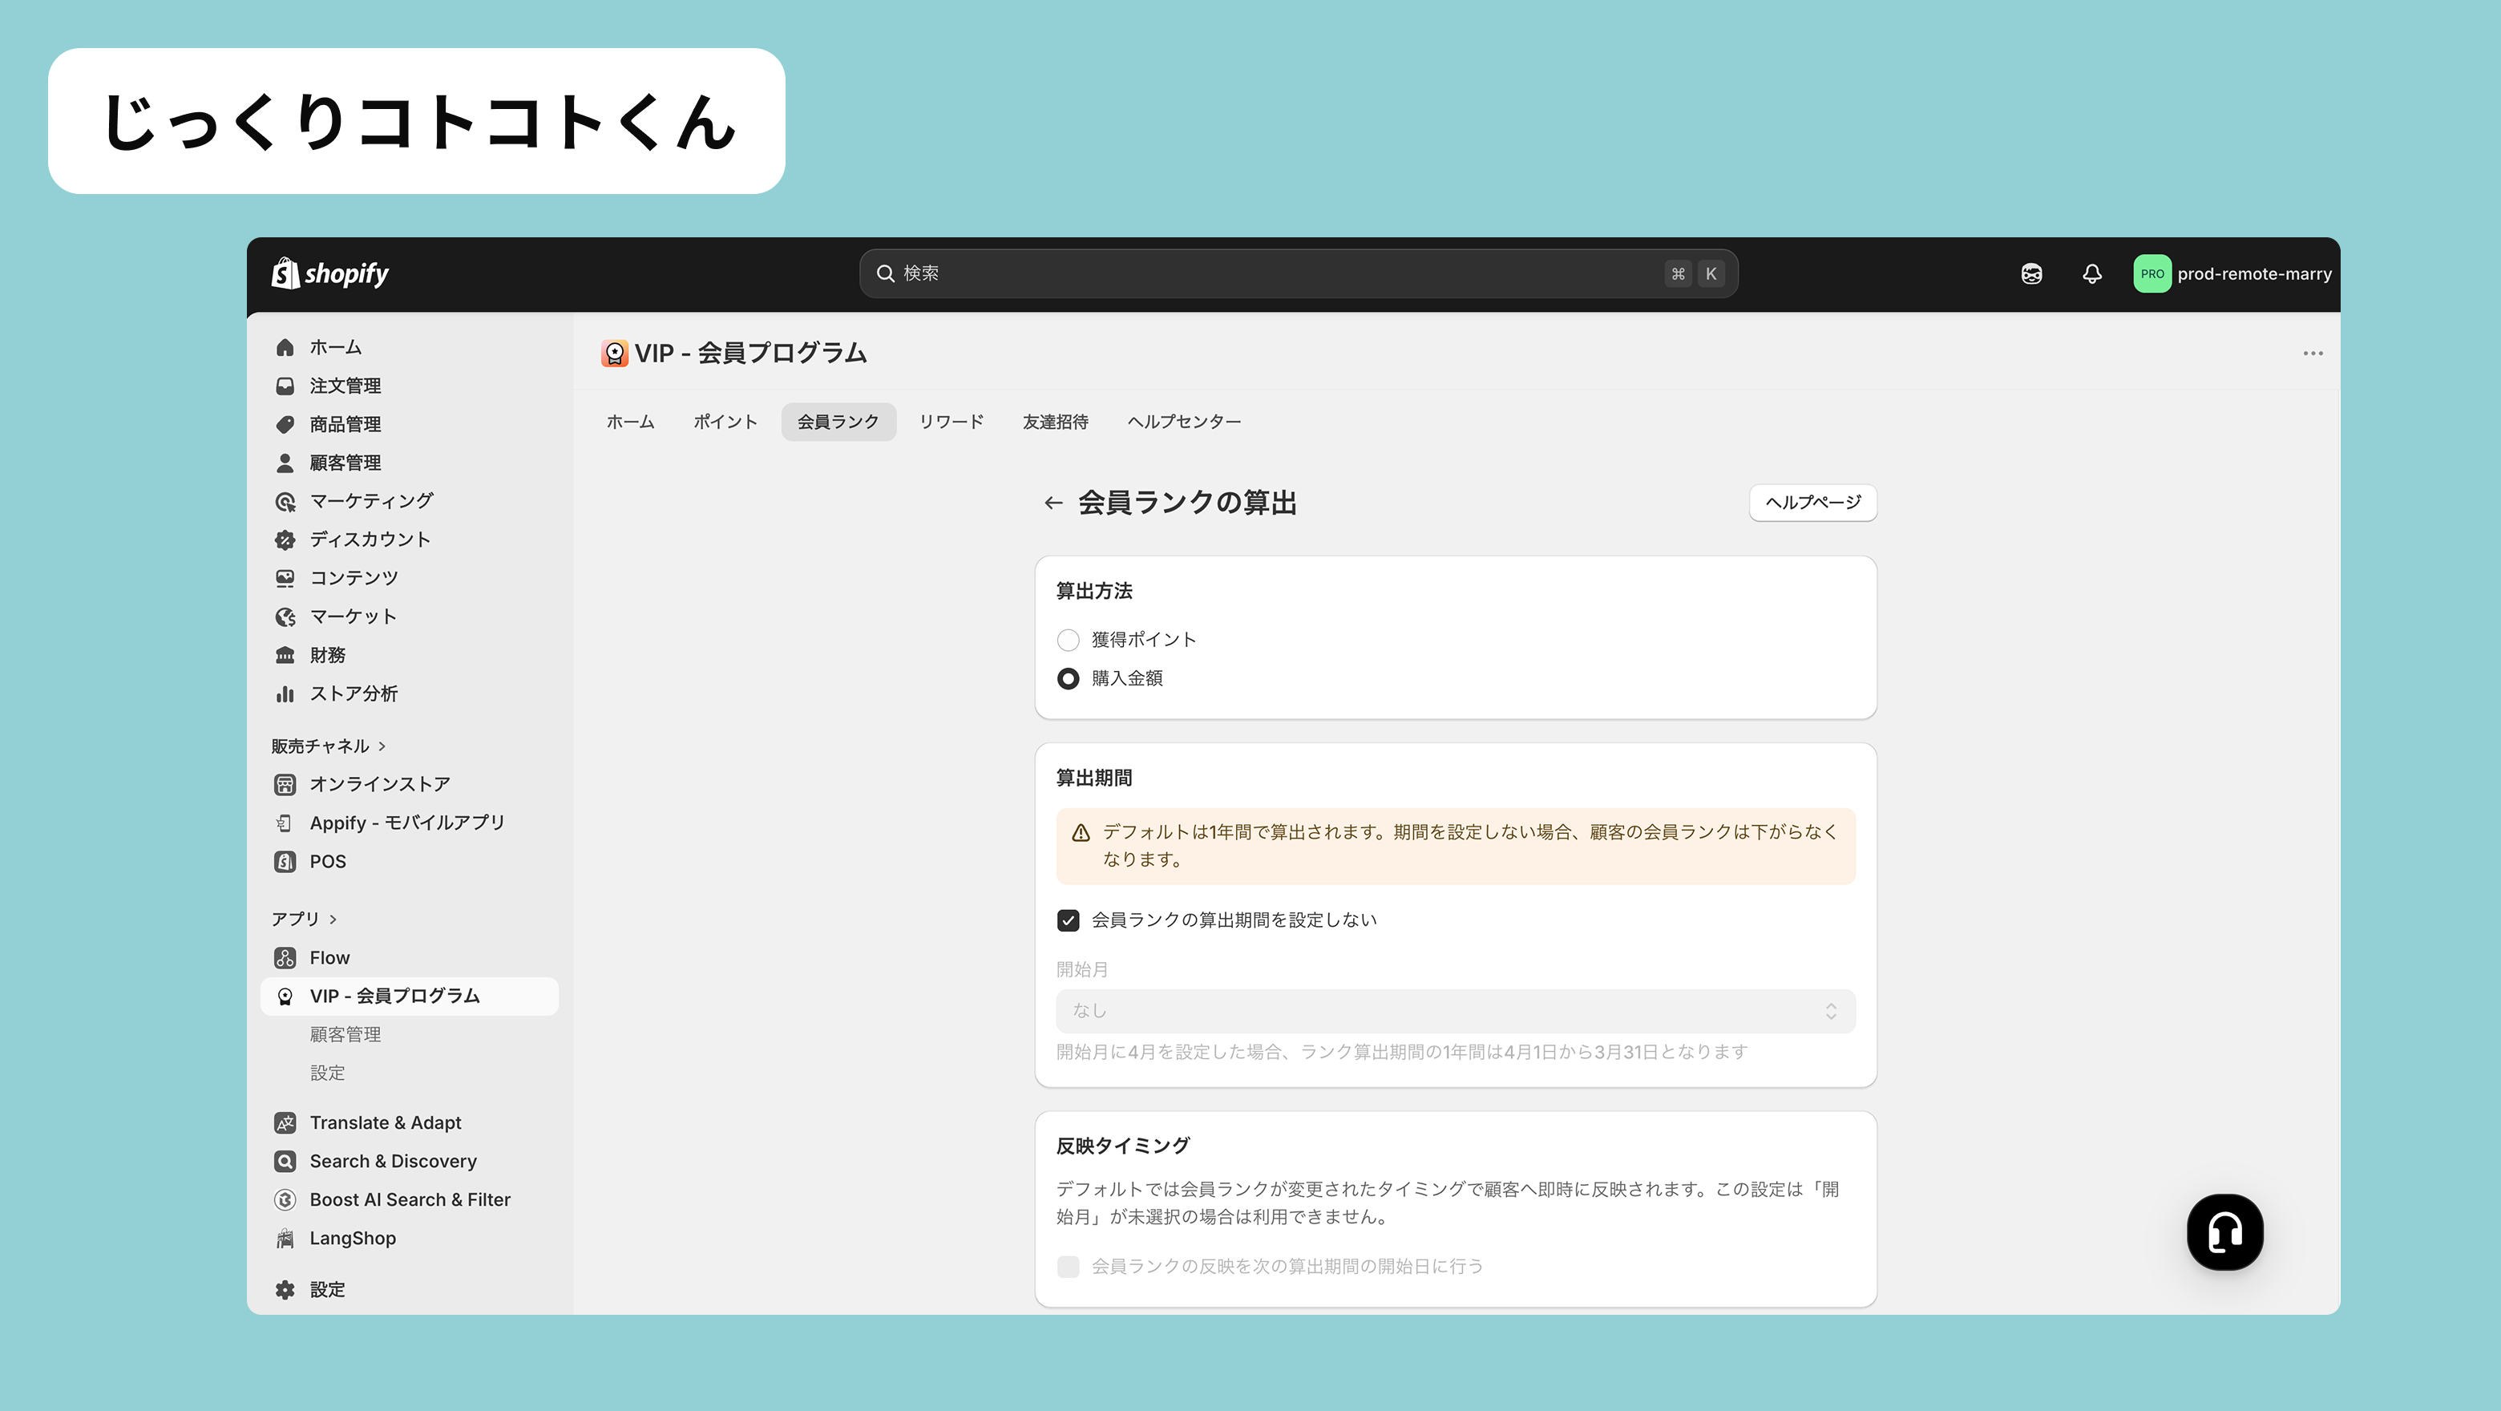This screenshot has height=1411, width=2501.
Task: Select the 獲得ポイント radio option
Action: point(1068,640)
